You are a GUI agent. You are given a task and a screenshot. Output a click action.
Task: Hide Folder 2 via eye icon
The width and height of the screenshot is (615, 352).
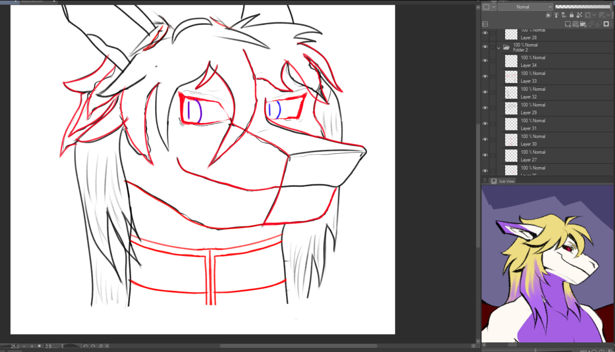[485, 47]
